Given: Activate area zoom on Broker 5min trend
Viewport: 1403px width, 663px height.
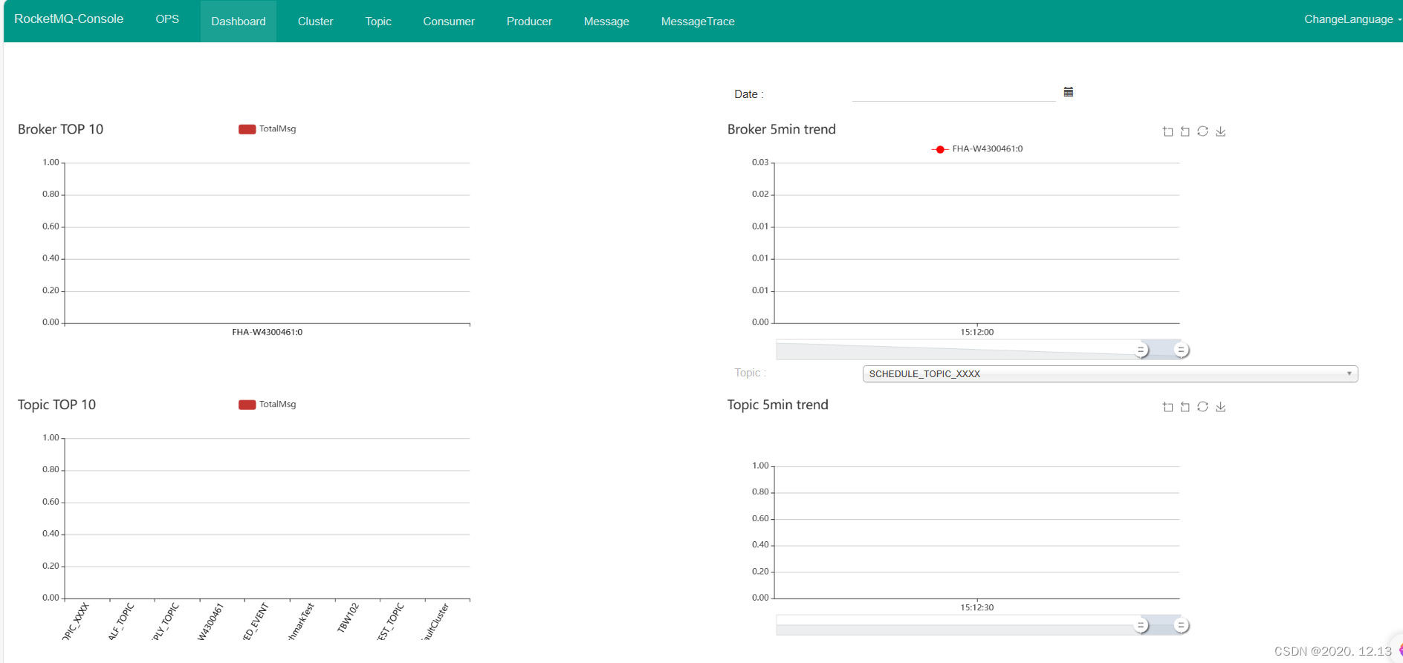Looking at the screenshot, I should tap(1167, 131).
